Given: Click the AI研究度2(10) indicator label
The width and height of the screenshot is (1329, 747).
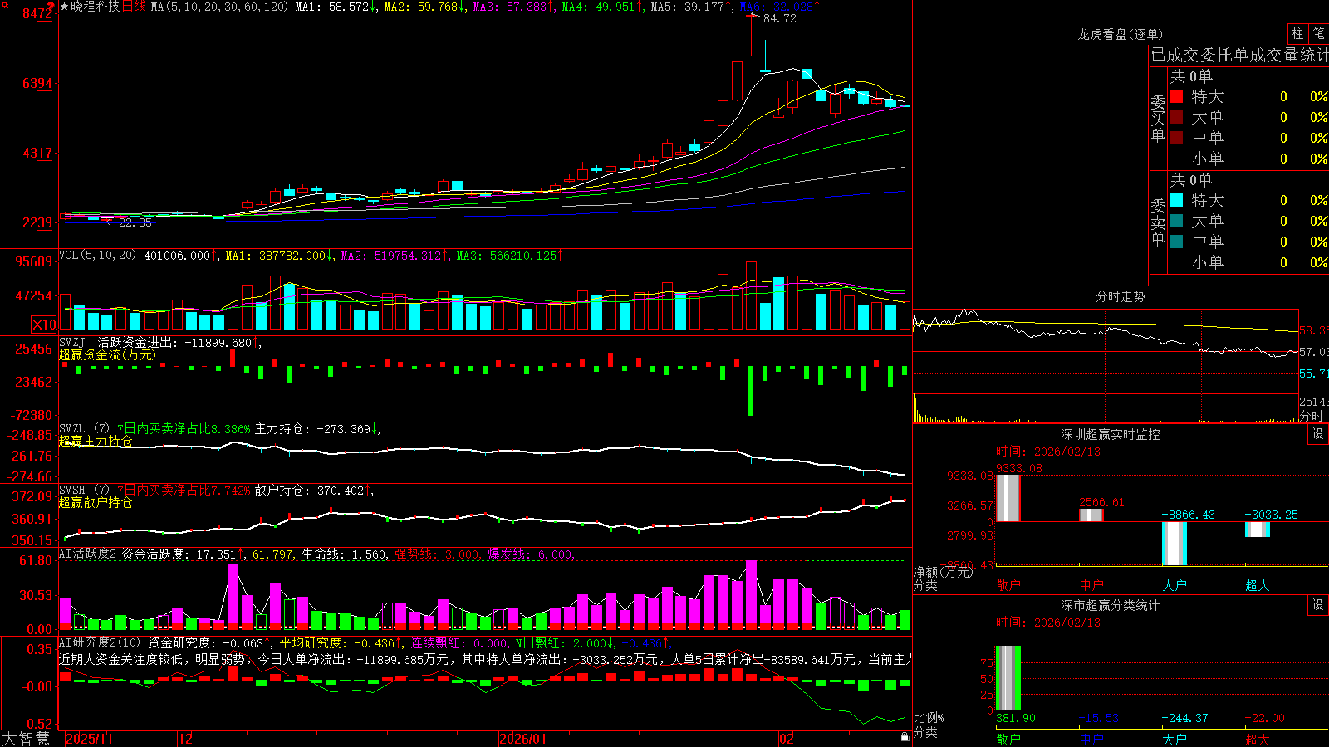Looking at the screenshot, I should [x=101, y=642].
